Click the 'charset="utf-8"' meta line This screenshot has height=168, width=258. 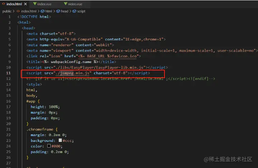tap(51, 34)
